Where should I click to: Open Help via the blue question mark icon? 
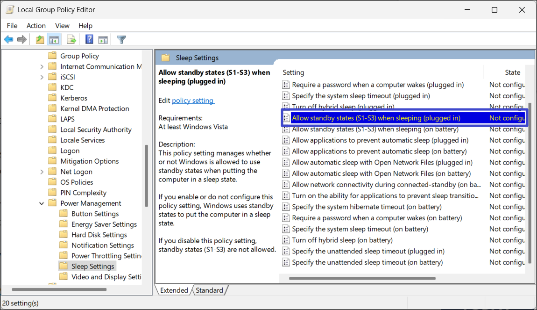[89, 40]
